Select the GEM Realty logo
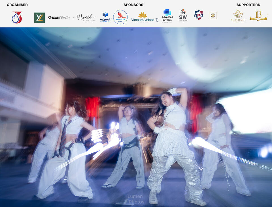 pyautogui.click(x=59, y=18)
